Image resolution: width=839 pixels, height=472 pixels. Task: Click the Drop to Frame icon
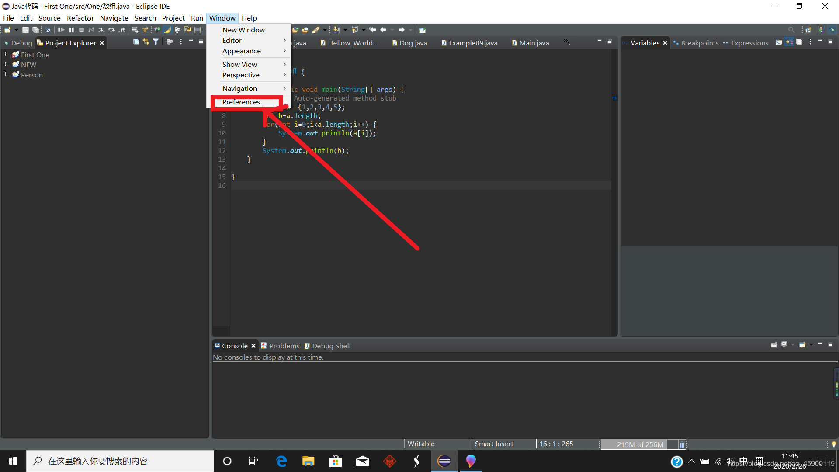pyautogui.click(x=135, y=30)
